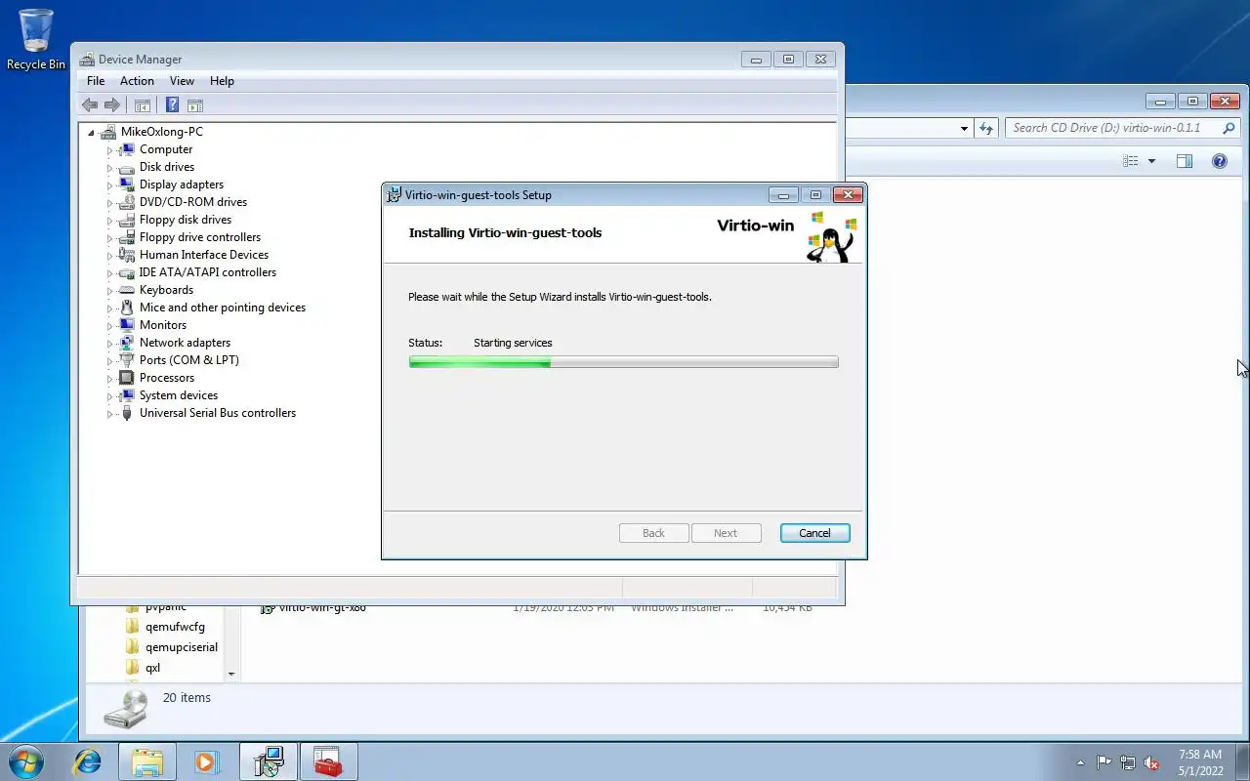The height and width of the screenshot is (781, 1250).
Task: Open Windows Media Player from taskbar
Action: [206, 761]
